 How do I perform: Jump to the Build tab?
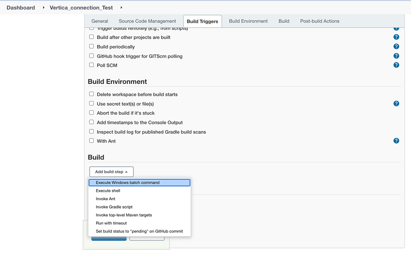[x=284, y=21]
